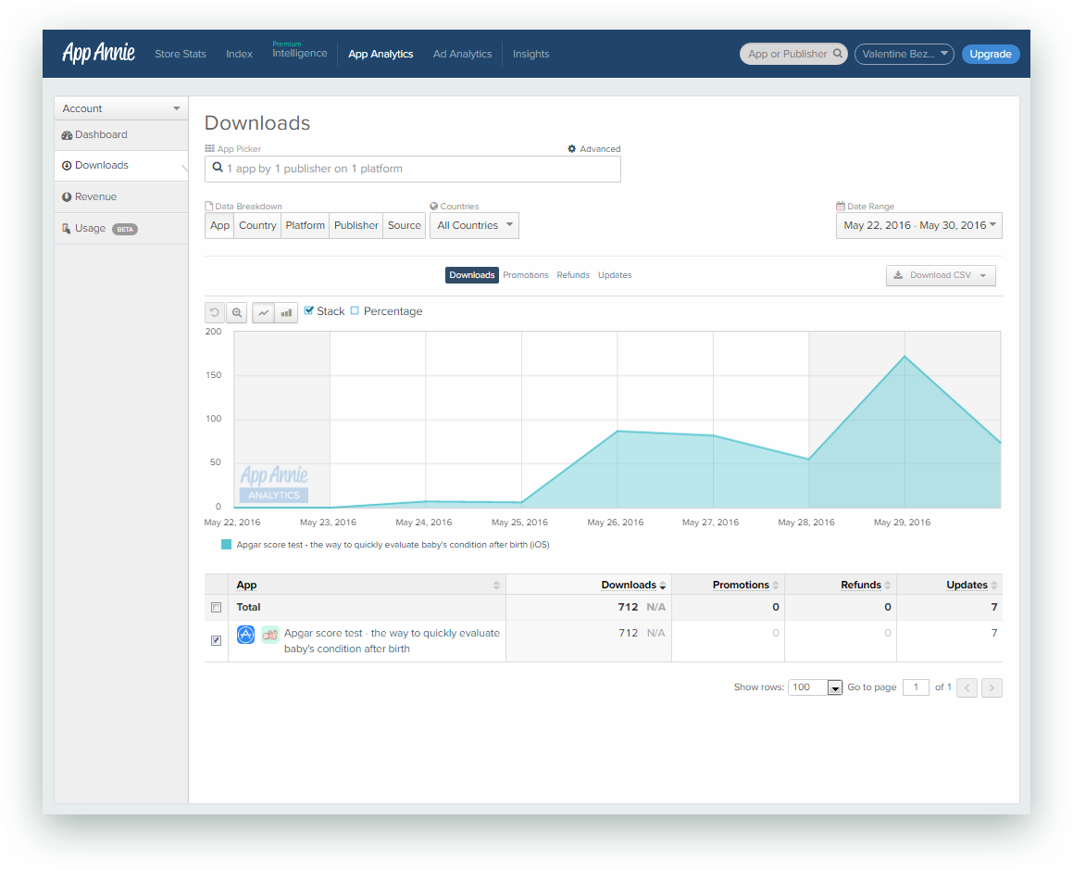Open the Date Range dropdown
The width and height of the screenshot is (1073, 870).
pyautogui.click(x=918, y=225)
